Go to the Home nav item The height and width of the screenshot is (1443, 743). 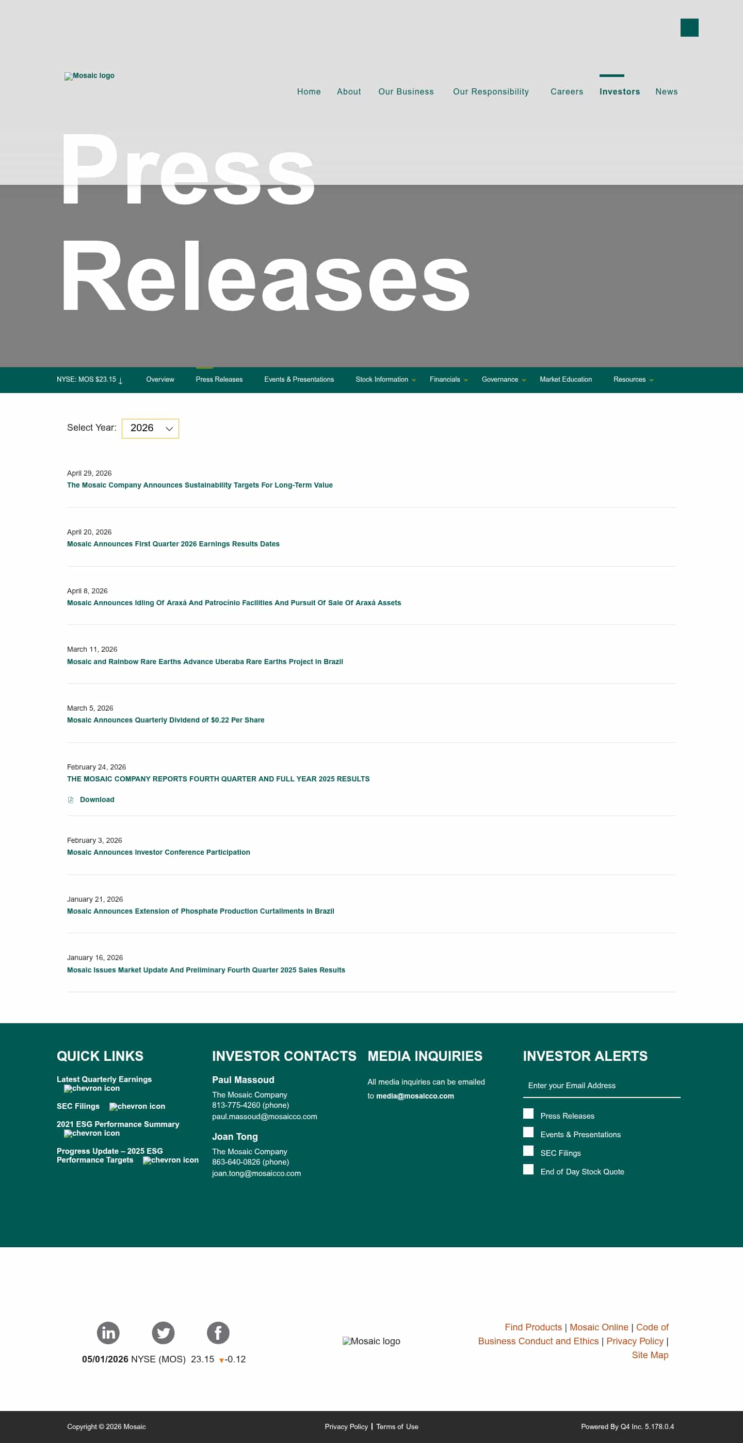point(309,92)
